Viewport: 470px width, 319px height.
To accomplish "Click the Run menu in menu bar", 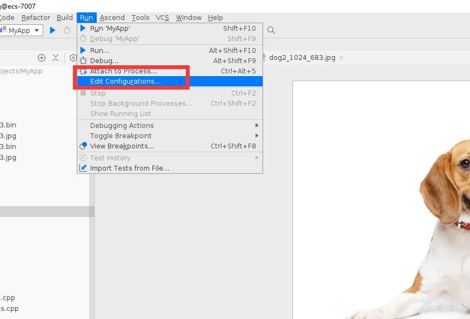I will pos(86,18).
